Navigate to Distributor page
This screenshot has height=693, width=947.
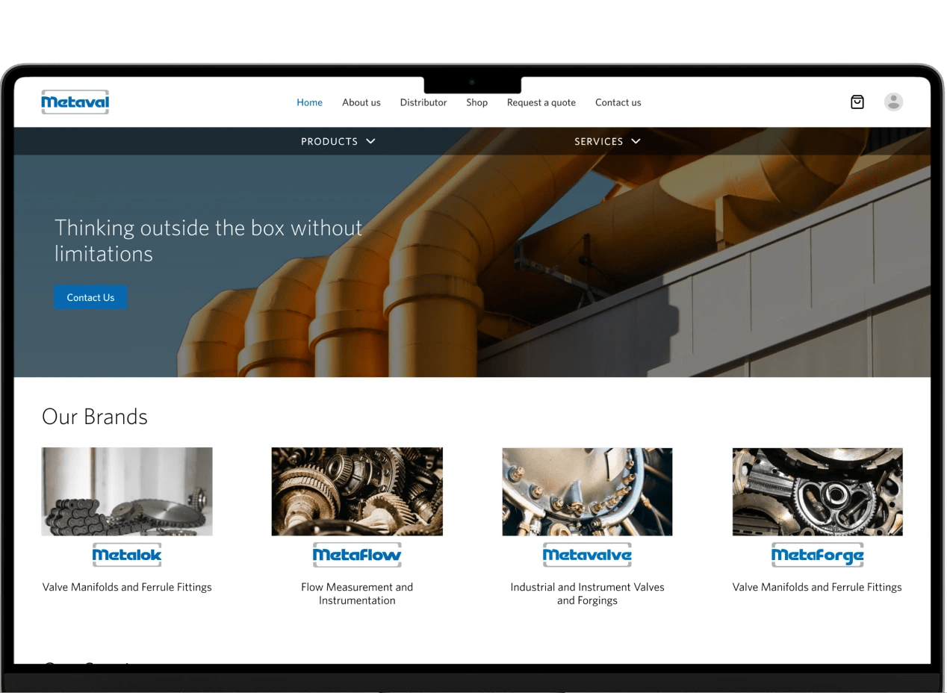[x=423, y=102]
